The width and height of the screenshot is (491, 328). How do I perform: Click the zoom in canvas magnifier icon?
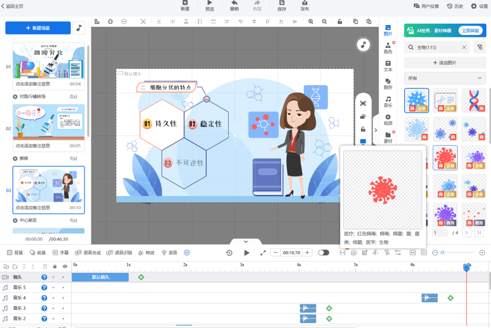pos(311,21)
